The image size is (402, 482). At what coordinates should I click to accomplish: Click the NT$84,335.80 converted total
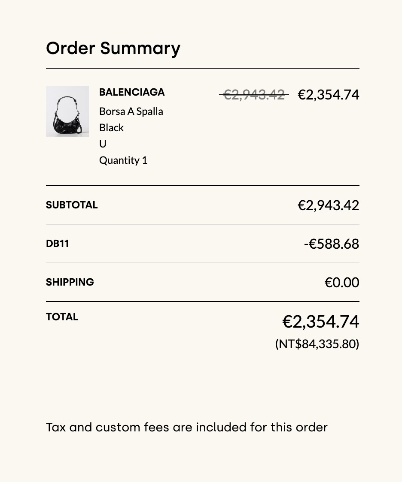pos(317,344)
